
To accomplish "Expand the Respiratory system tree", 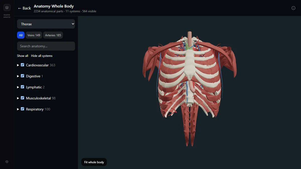I will coord(18,109).
